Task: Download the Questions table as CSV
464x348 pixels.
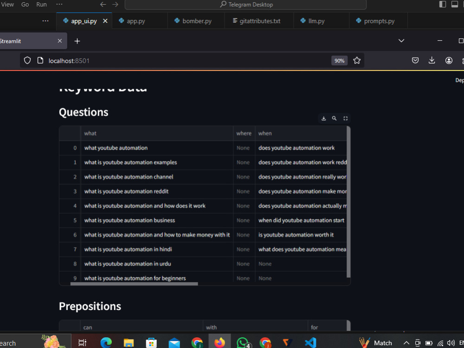Action: coord(324,118)
